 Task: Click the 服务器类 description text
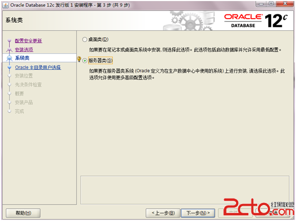(x=187, y=74)
